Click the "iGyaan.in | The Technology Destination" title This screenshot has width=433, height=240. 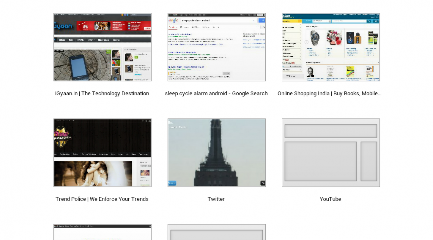point(102,93)
